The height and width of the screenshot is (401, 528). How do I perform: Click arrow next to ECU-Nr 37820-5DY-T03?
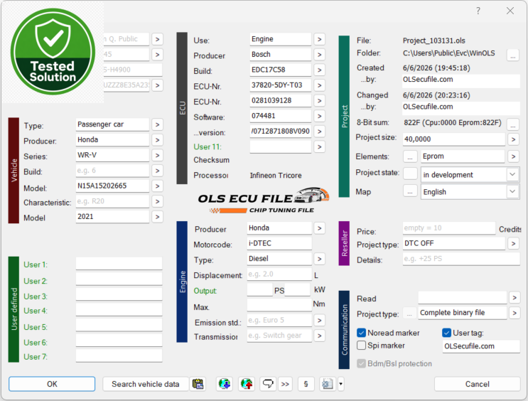coord(319,85)
